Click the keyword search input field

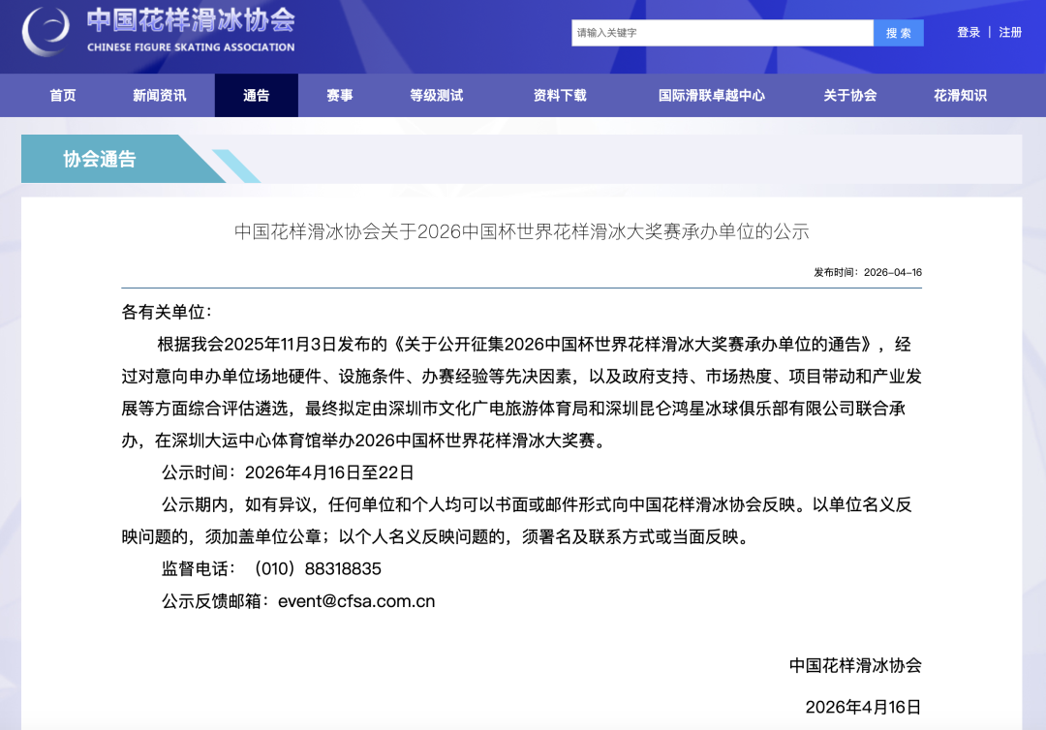point(722,33)
